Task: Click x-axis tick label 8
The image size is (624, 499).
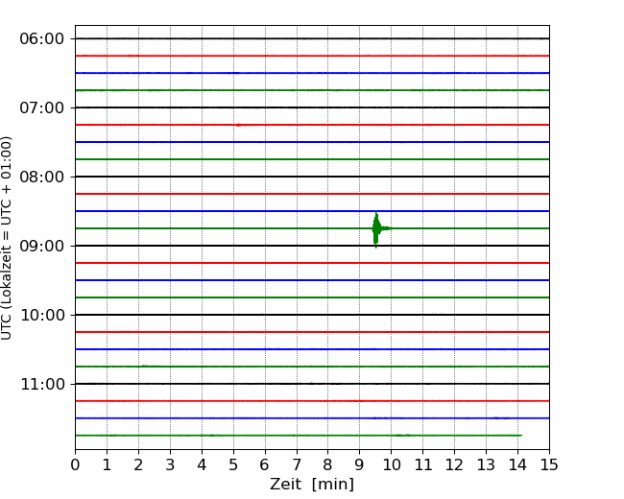Action: (328, 464)
